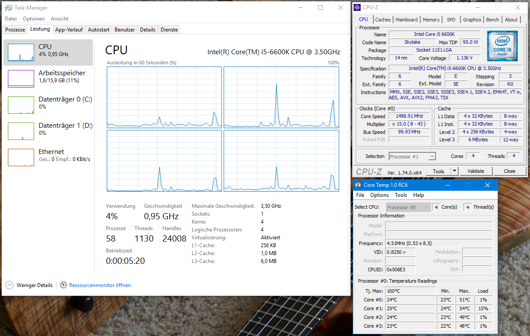Click the VID value 0.8250 v
Viewport: 530px width, 336px height.
click(x=400, y=252)
